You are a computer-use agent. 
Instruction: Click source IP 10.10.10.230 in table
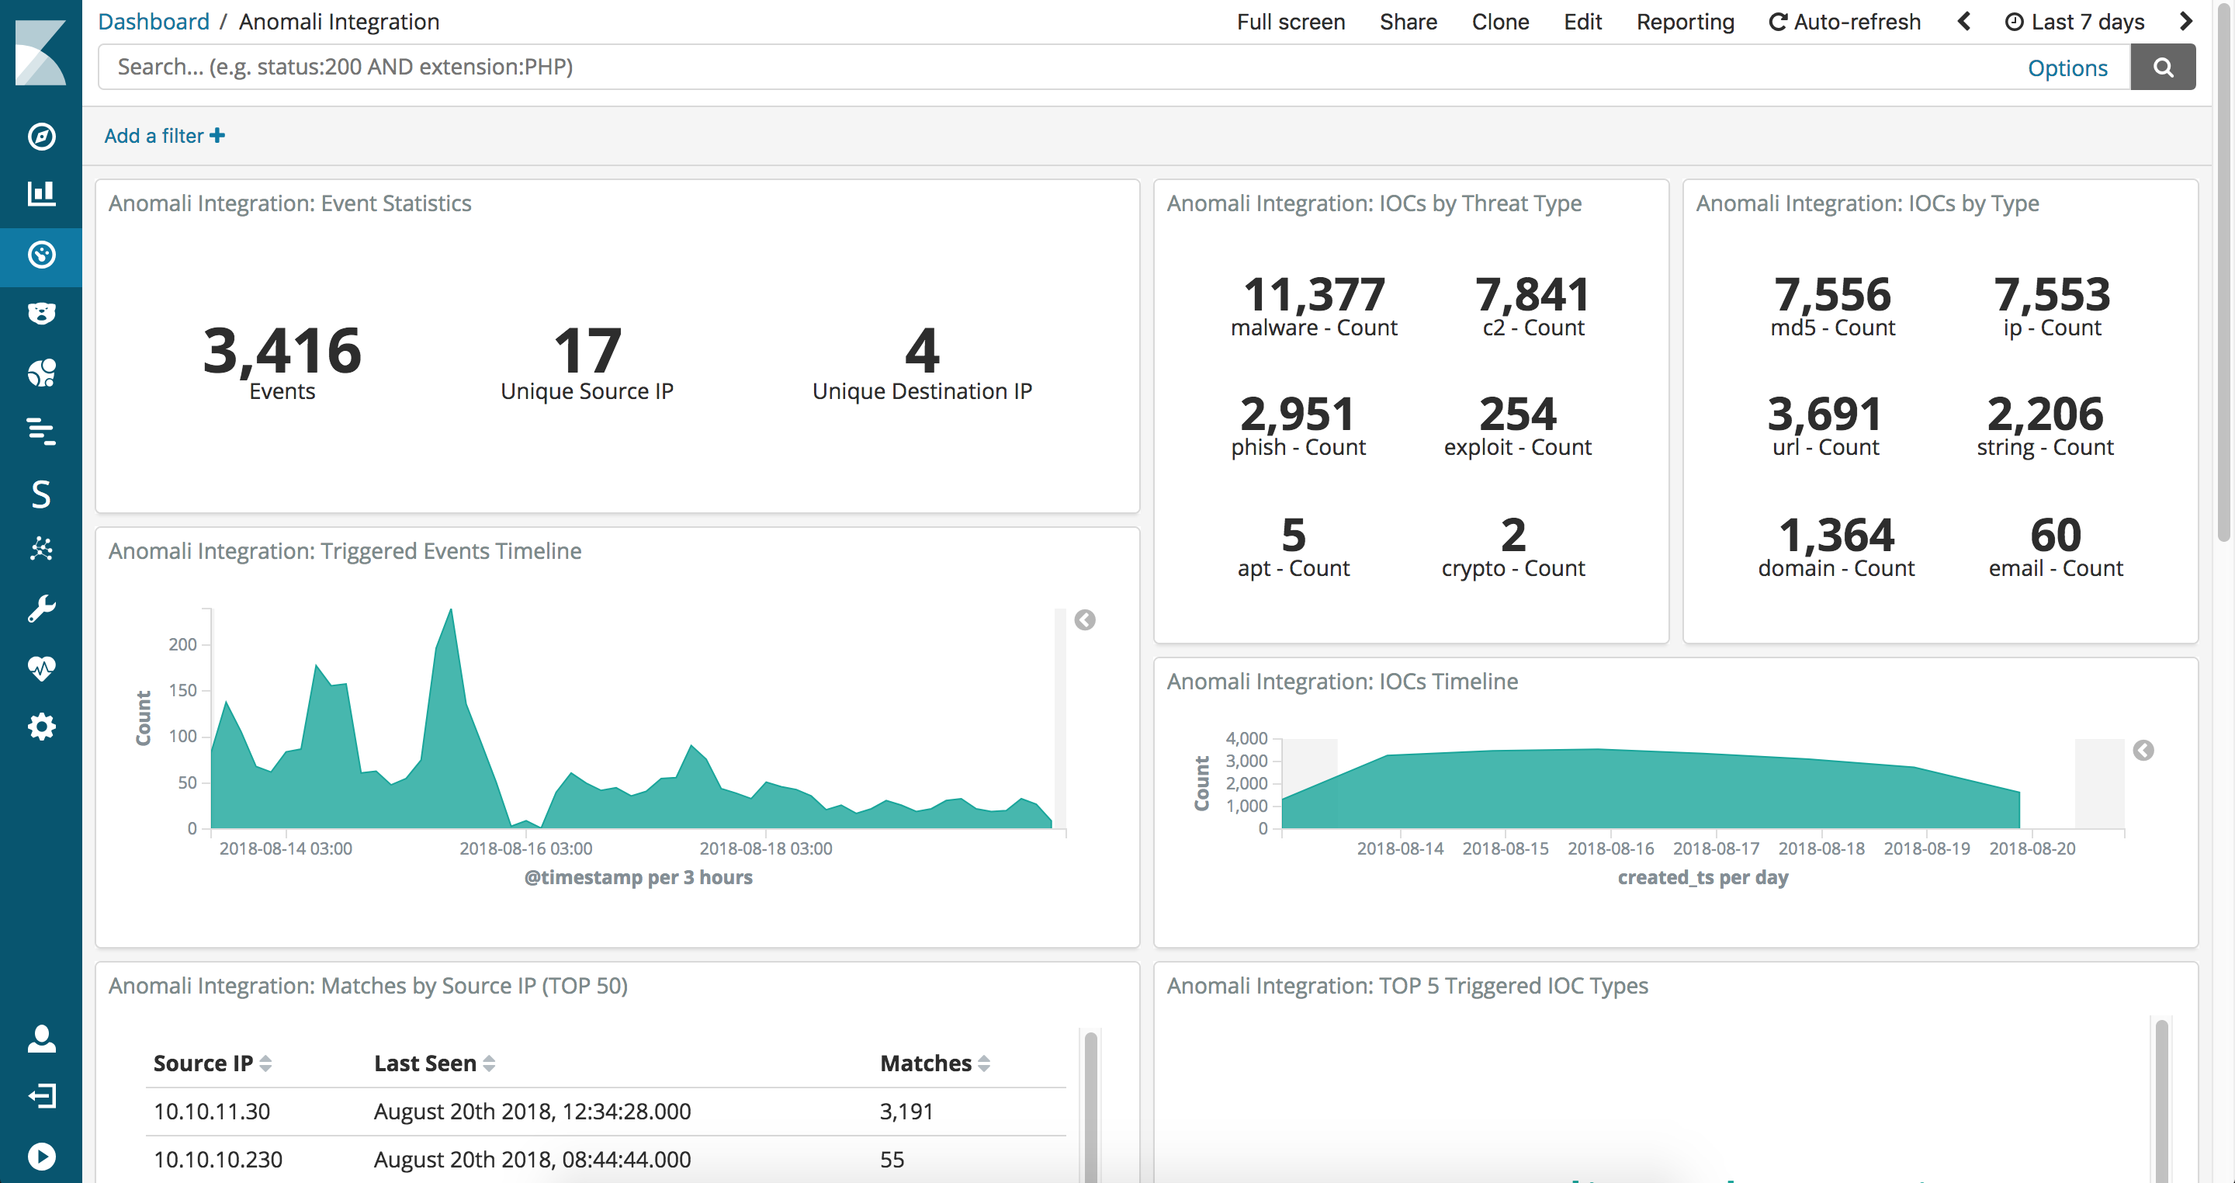(218, 1160)
